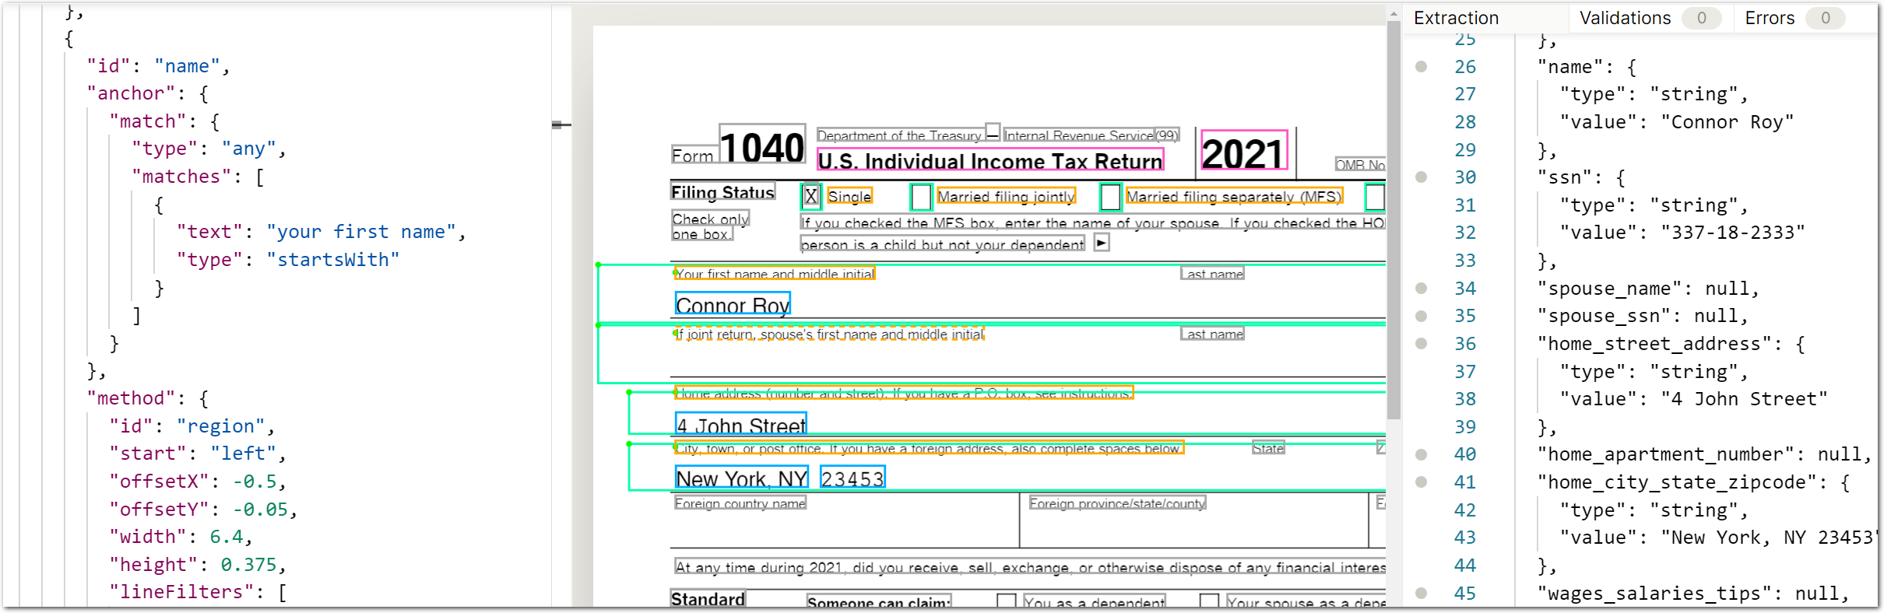Image resolution: width=1884 pixels, height=613 pixels.
Task: Select the '23453' zip code box
Action: point(852,478)
